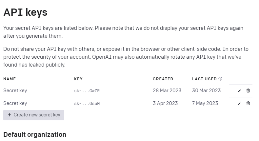Select the sk-...GsuM key text

point(87,104)
